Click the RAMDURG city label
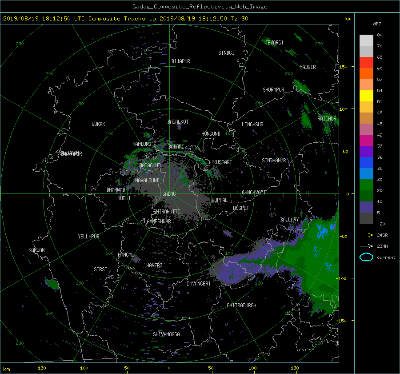Screen dimensions: 400x374 click(x=142, y=144)
